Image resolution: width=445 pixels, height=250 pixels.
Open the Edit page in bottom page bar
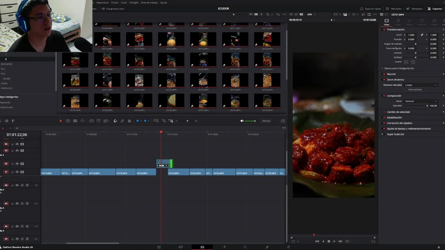click(x=202, y=247)
